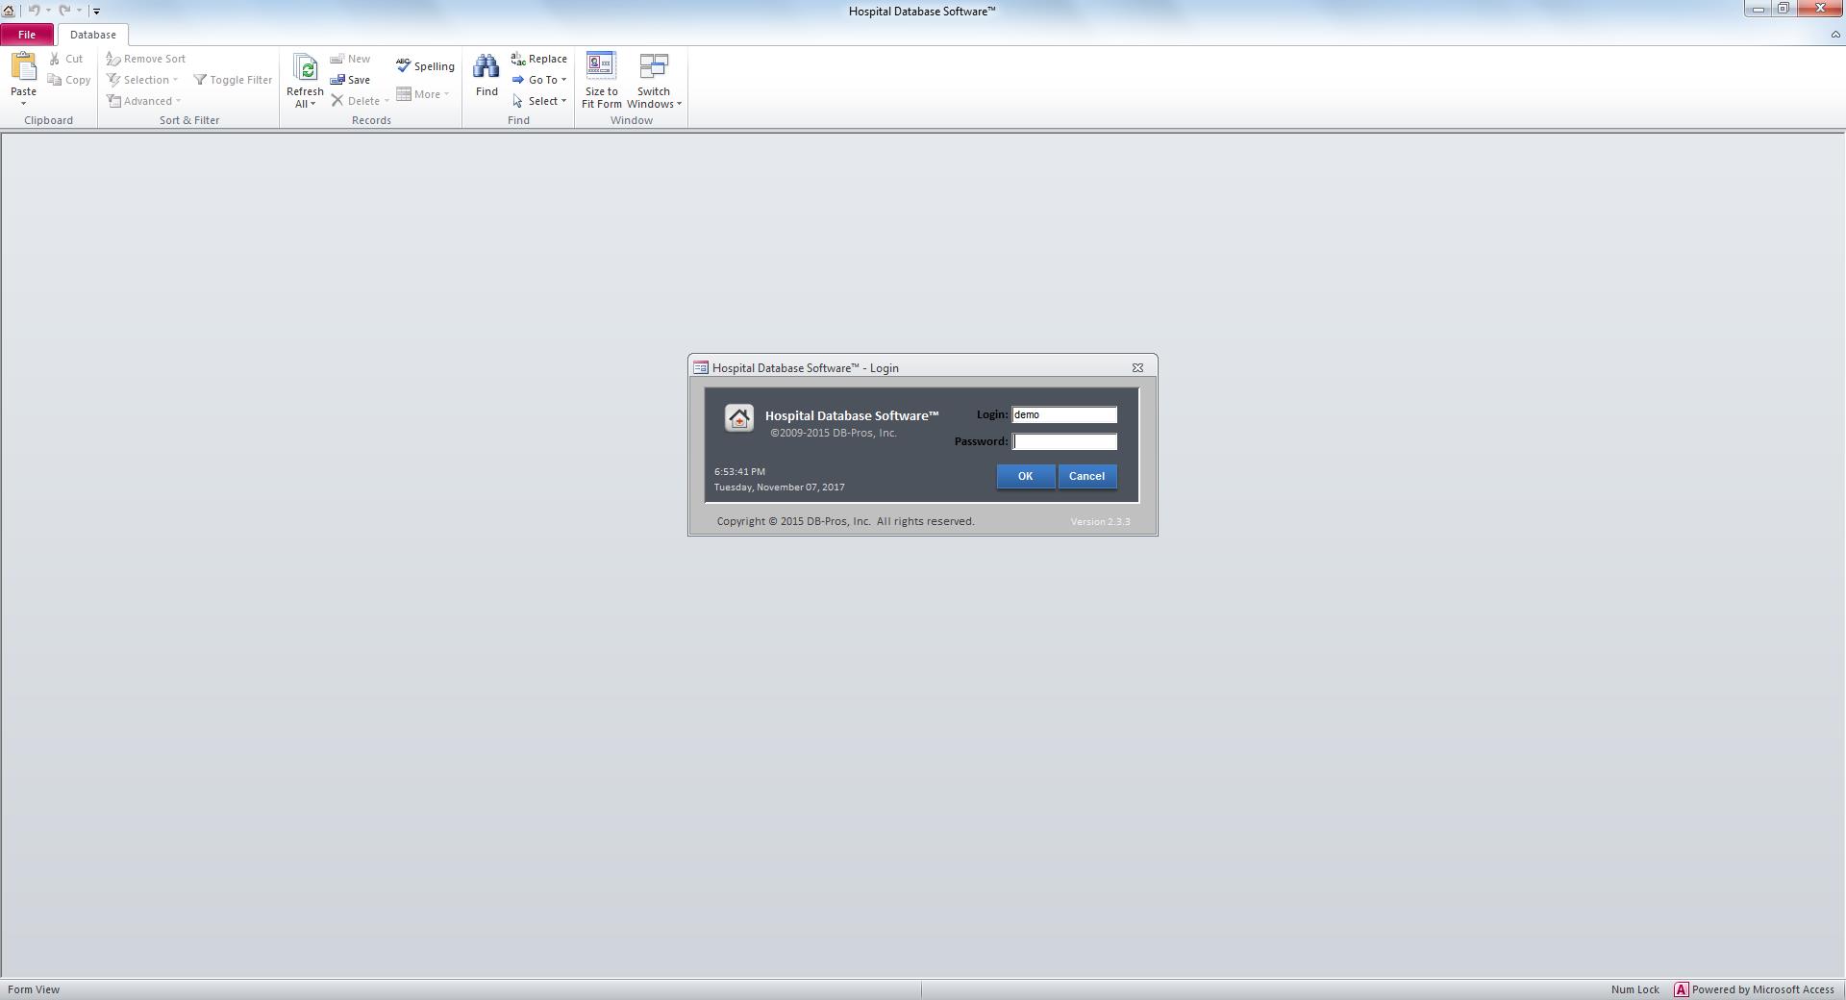Click the Password input field
The width and height of the screenshot is (1846, 1000).
coord(1064,441)
